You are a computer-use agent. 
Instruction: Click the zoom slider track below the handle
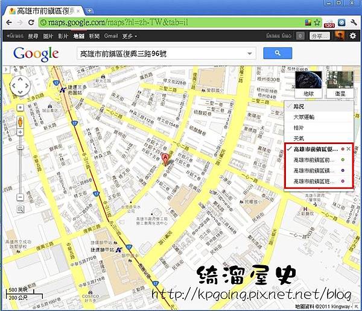21,171
